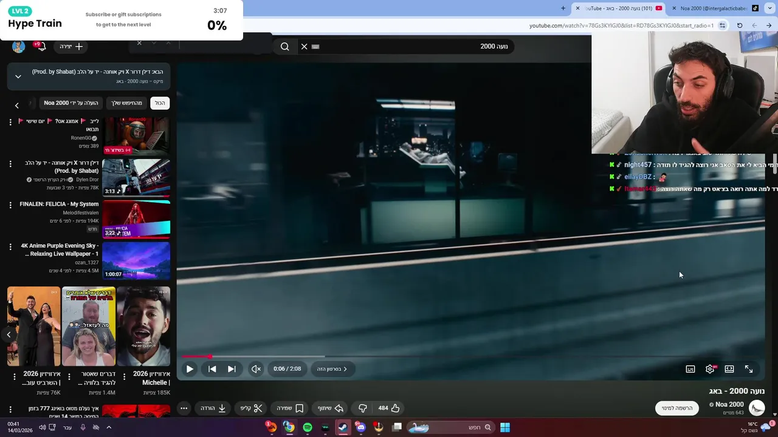
Task: Open options for Eurovision 2026 Michelle short
Action: [125, 377]
